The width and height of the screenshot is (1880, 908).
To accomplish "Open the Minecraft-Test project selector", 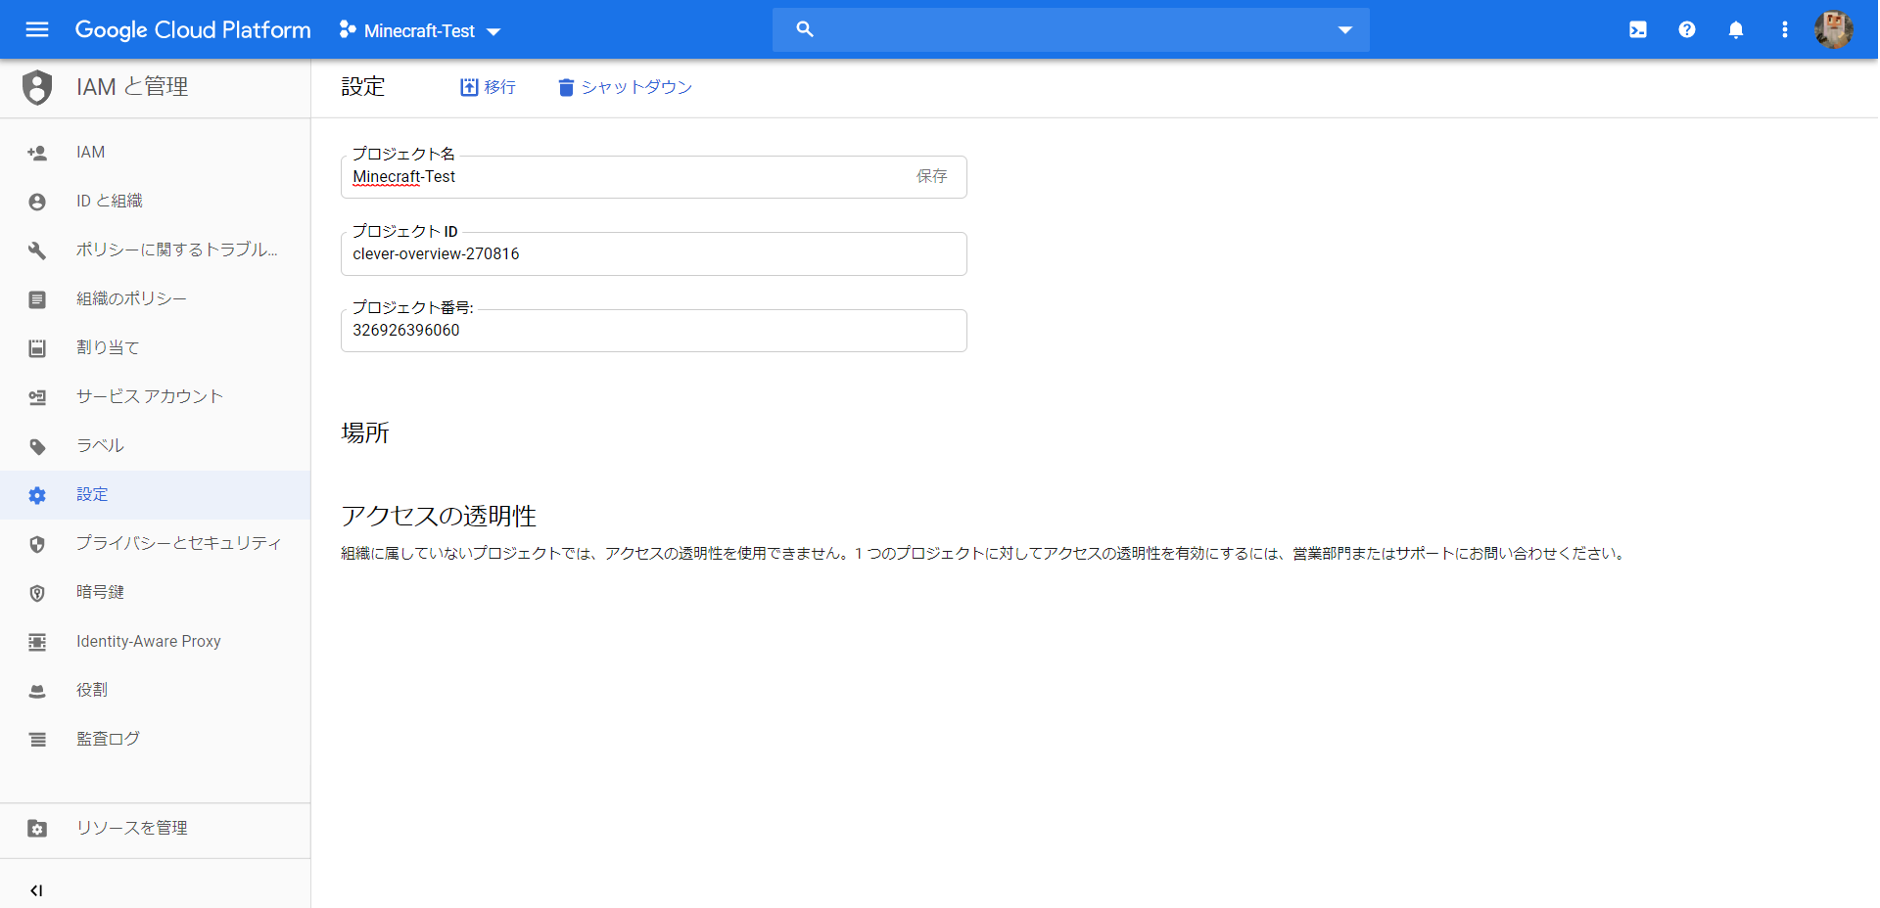I will [x=419, y=30].
